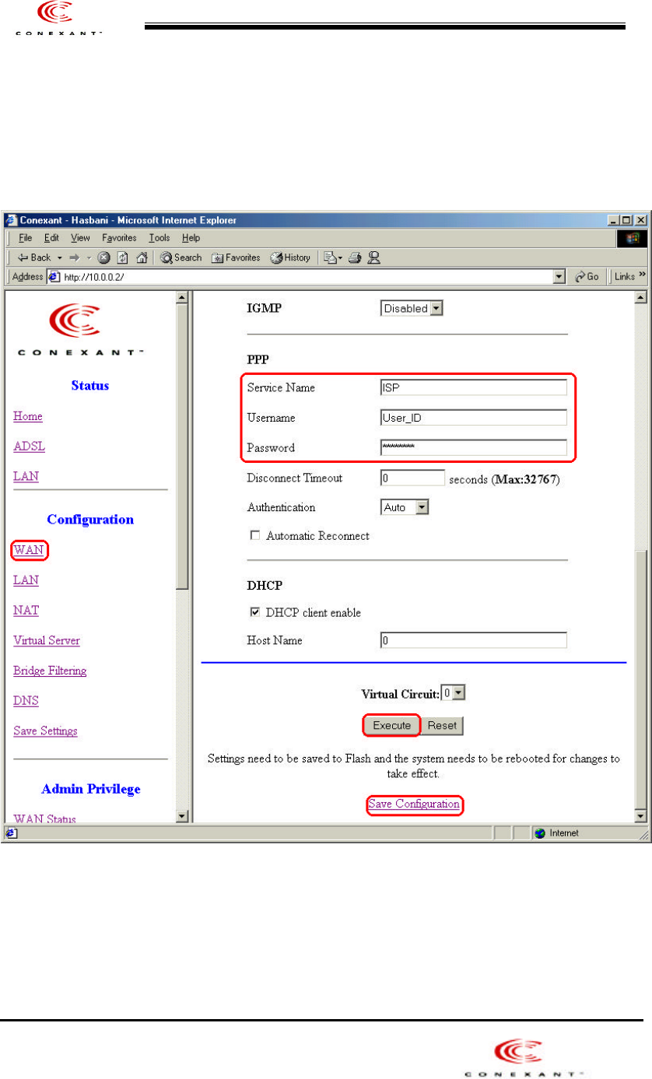Viewport: 652px width, 1079px height.
Task: Open the Favorites toolbar button
Action: tap(237, 257)
